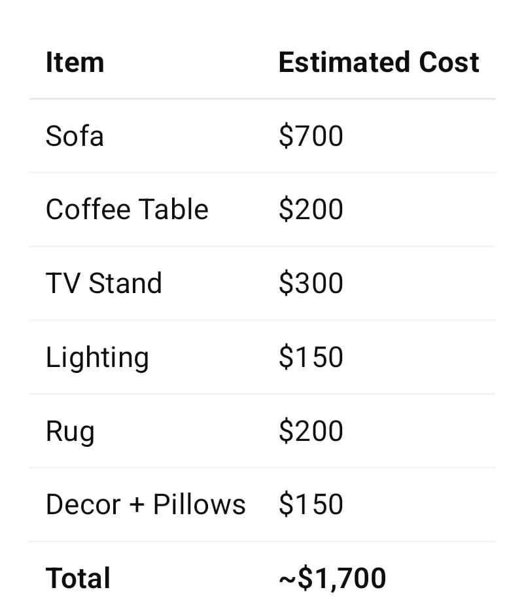Click the Item column header
This screenshot has height=611, width=507.
75,63
